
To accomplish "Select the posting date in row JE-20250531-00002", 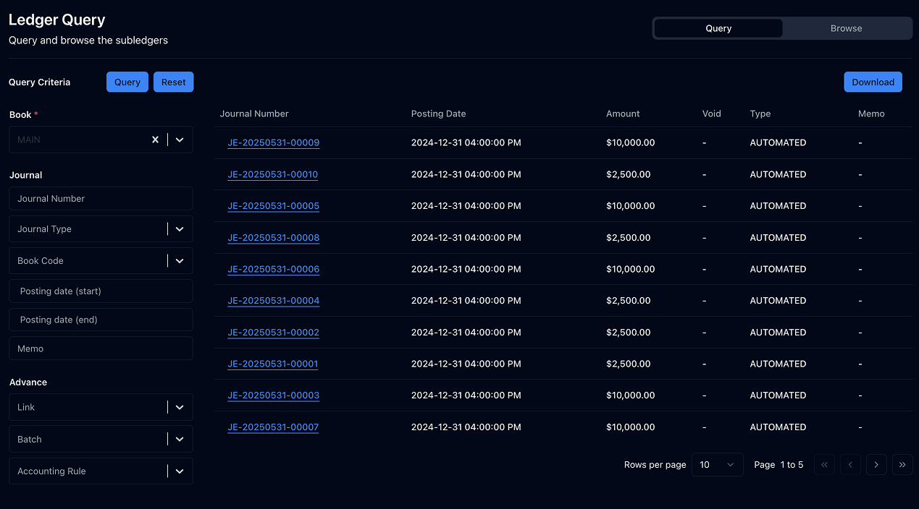I will tap(466, 332).
